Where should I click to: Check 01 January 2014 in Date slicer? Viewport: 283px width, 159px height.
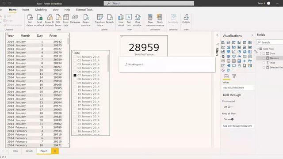click(x=75, y=57)
